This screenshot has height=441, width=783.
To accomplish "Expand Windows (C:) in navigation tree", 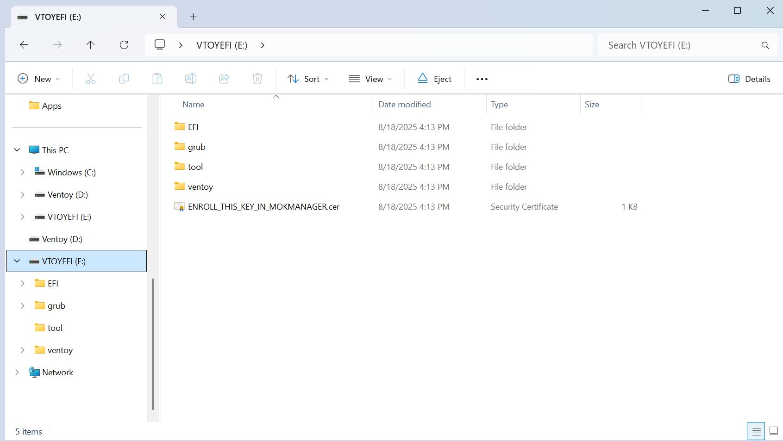I will pos(23,173).
